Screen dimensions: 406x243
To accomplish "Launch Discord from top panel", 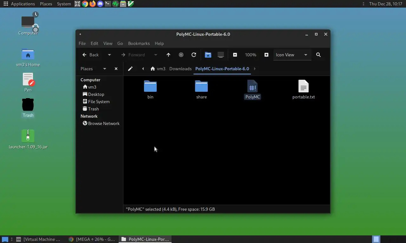I will click(100, 4).
